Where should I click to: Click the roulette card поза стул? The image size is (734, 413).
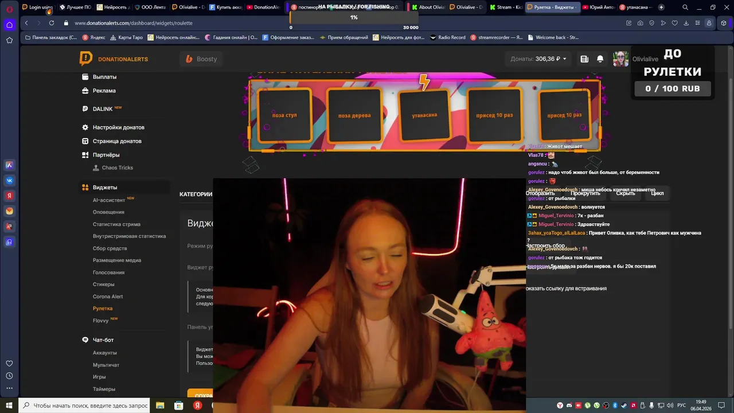[x=284, y=115]
